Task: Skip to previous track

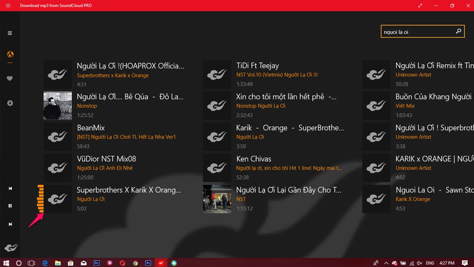Action: 10,188
